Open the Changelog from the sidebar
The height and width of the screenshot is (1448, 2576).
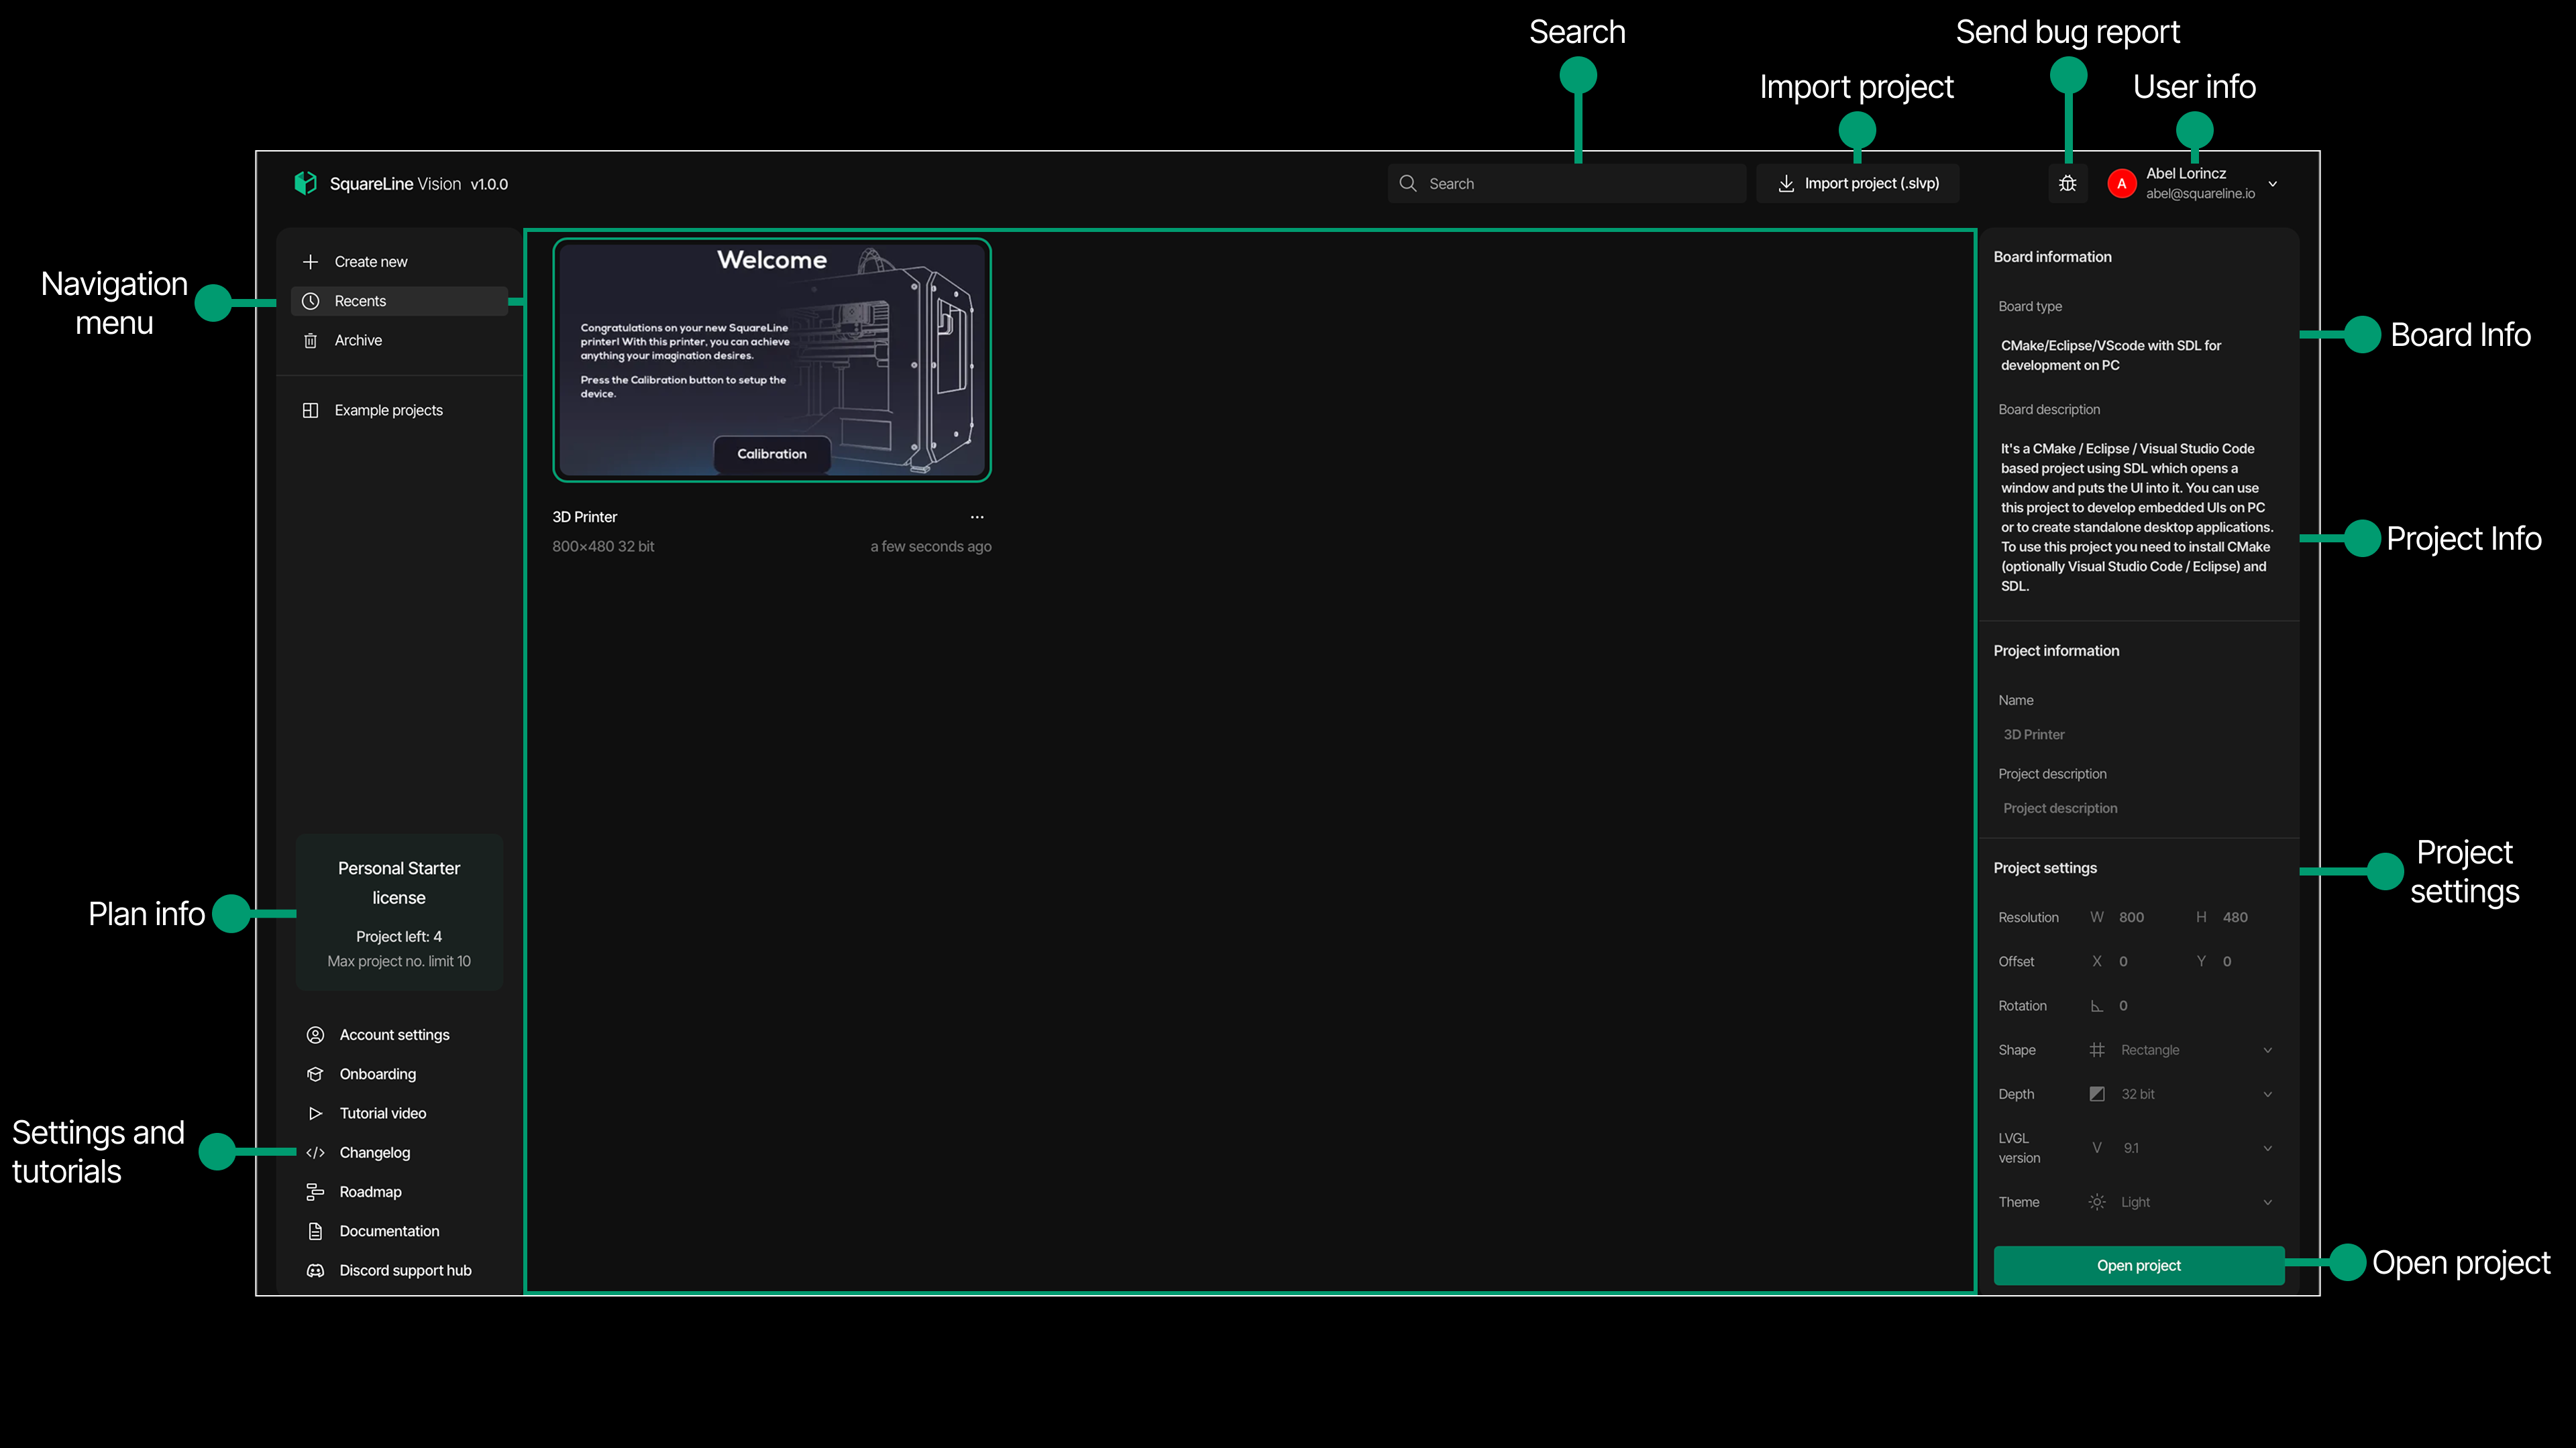point(374,1152)
